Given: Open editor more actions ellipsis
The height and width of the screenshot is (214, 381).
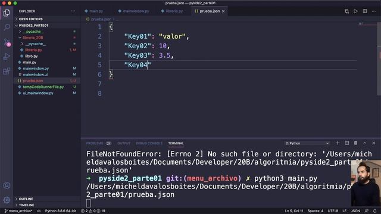Looking at the screenshot, I should point(374,11).
